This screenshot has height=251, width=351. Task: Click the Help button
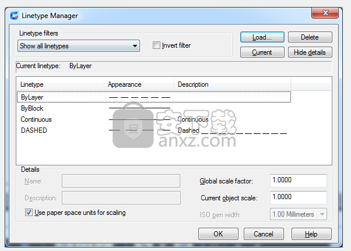tap(311, 234)
